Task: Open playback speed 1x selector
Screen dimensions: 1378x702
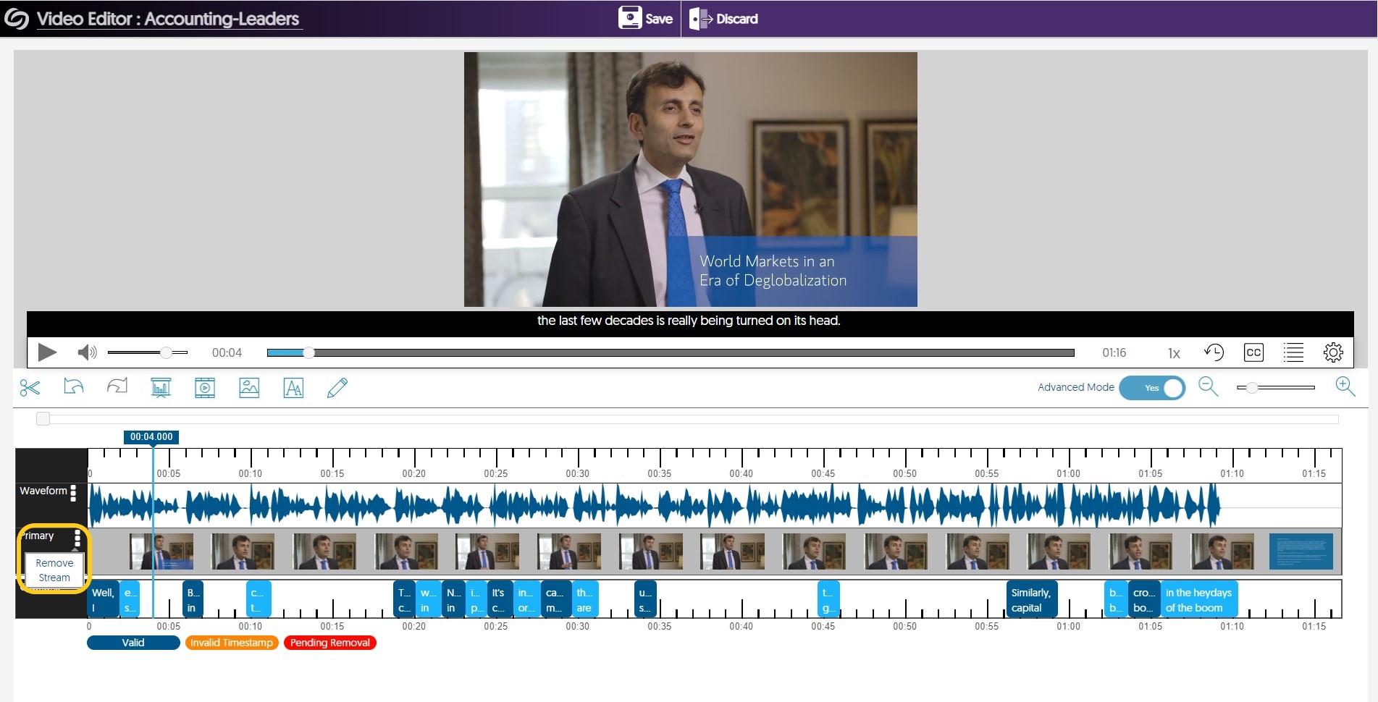Action: (x=1174, y=353)
